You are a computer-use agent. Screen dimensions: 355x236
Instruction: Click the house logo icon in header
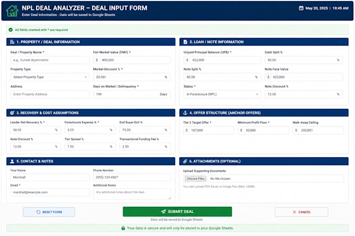(12, 10)
